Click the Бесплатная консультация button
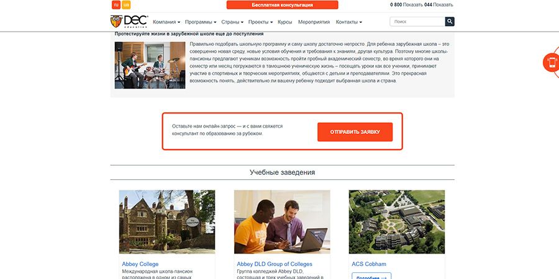559x279 pixels. coord(283,5)
